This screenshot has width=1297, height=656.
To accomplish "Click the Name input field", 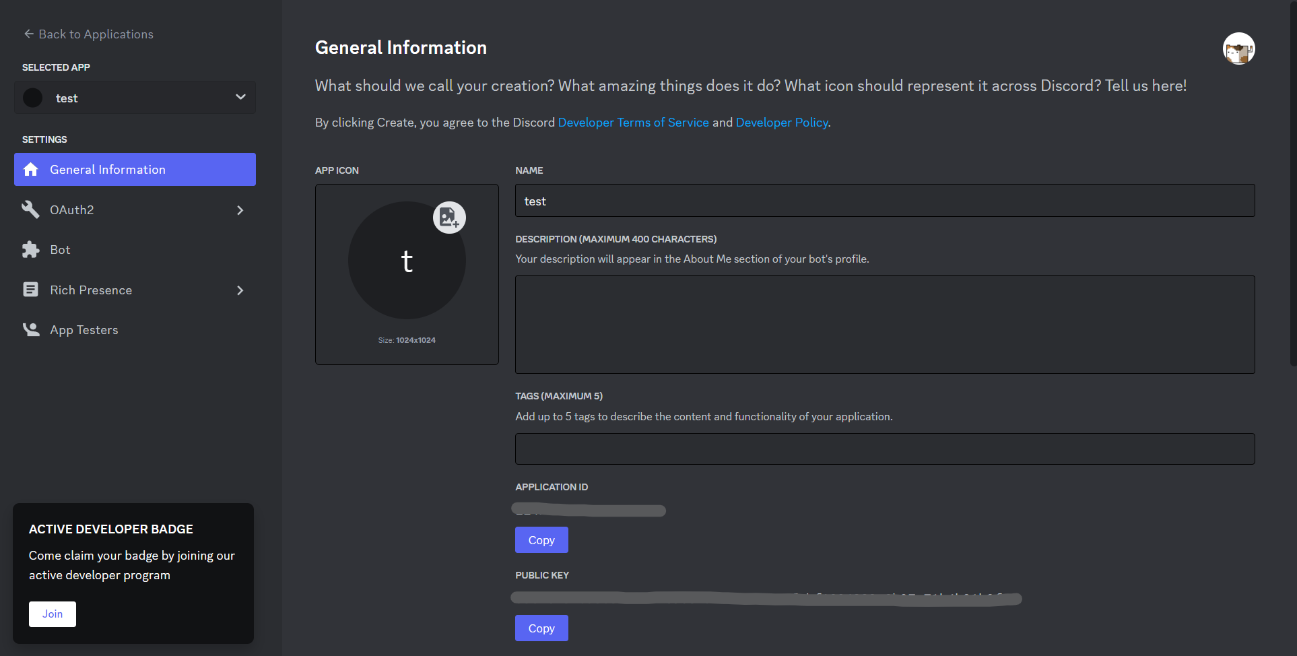I will [885, 201].
